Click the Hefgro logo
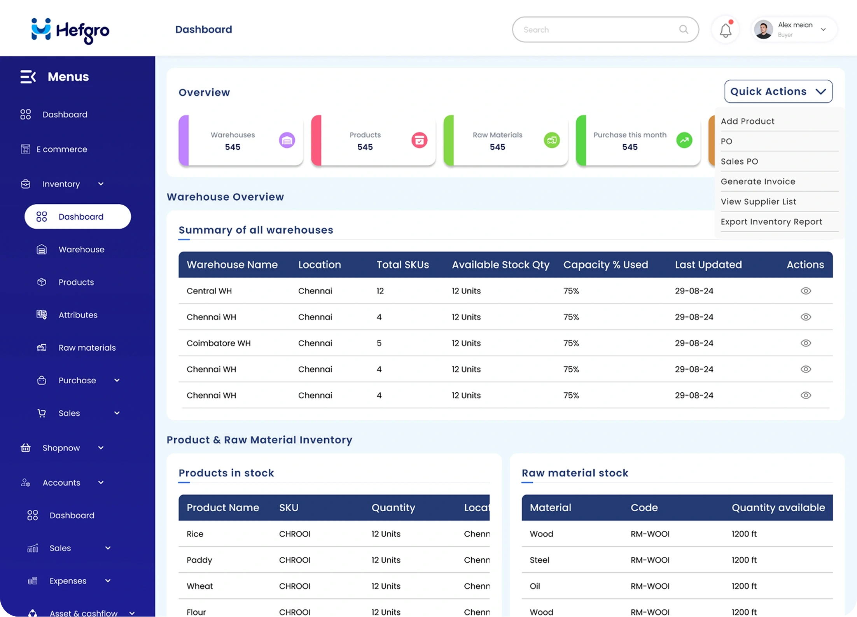This screenshot has height=617, width=857. (x=70, y=31)
